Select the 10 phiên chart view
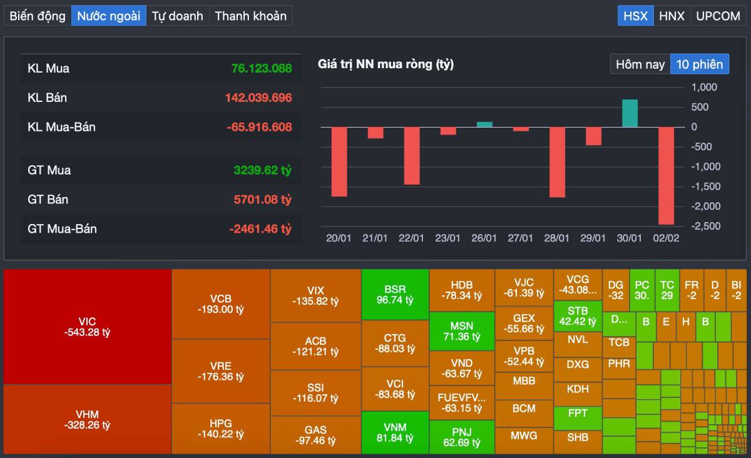This screenshot has width=751, height=458. pos(700,64)
